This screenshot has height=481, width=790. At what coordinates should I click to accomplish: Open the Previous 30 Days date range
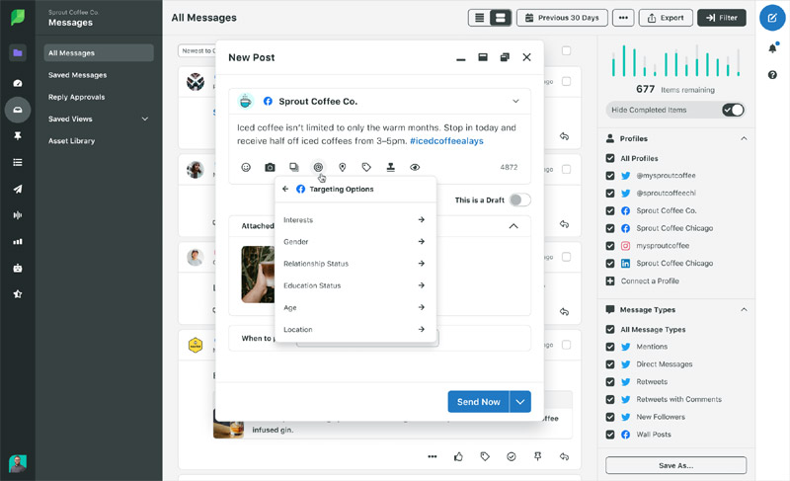point(562,18)
